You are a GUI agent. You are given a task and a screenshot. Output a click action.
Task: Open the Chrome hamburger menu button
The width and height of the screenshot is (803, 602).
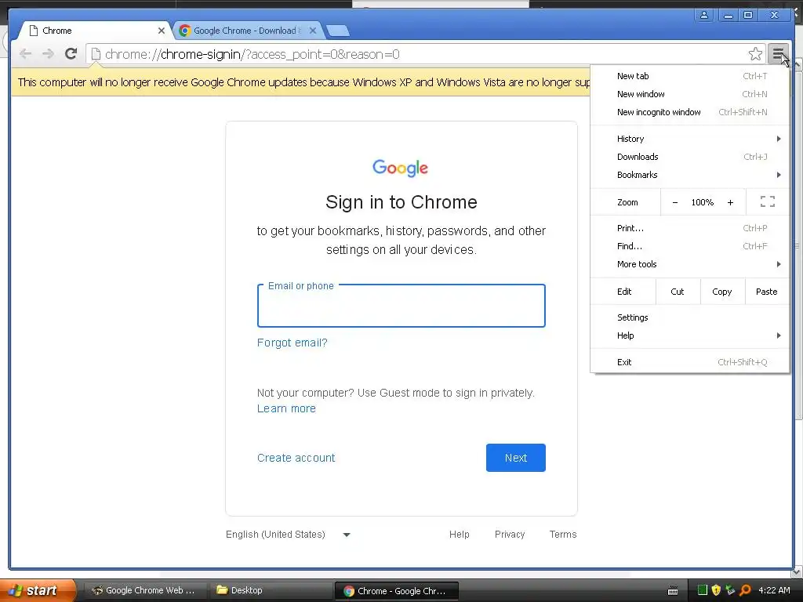(778, 54)
